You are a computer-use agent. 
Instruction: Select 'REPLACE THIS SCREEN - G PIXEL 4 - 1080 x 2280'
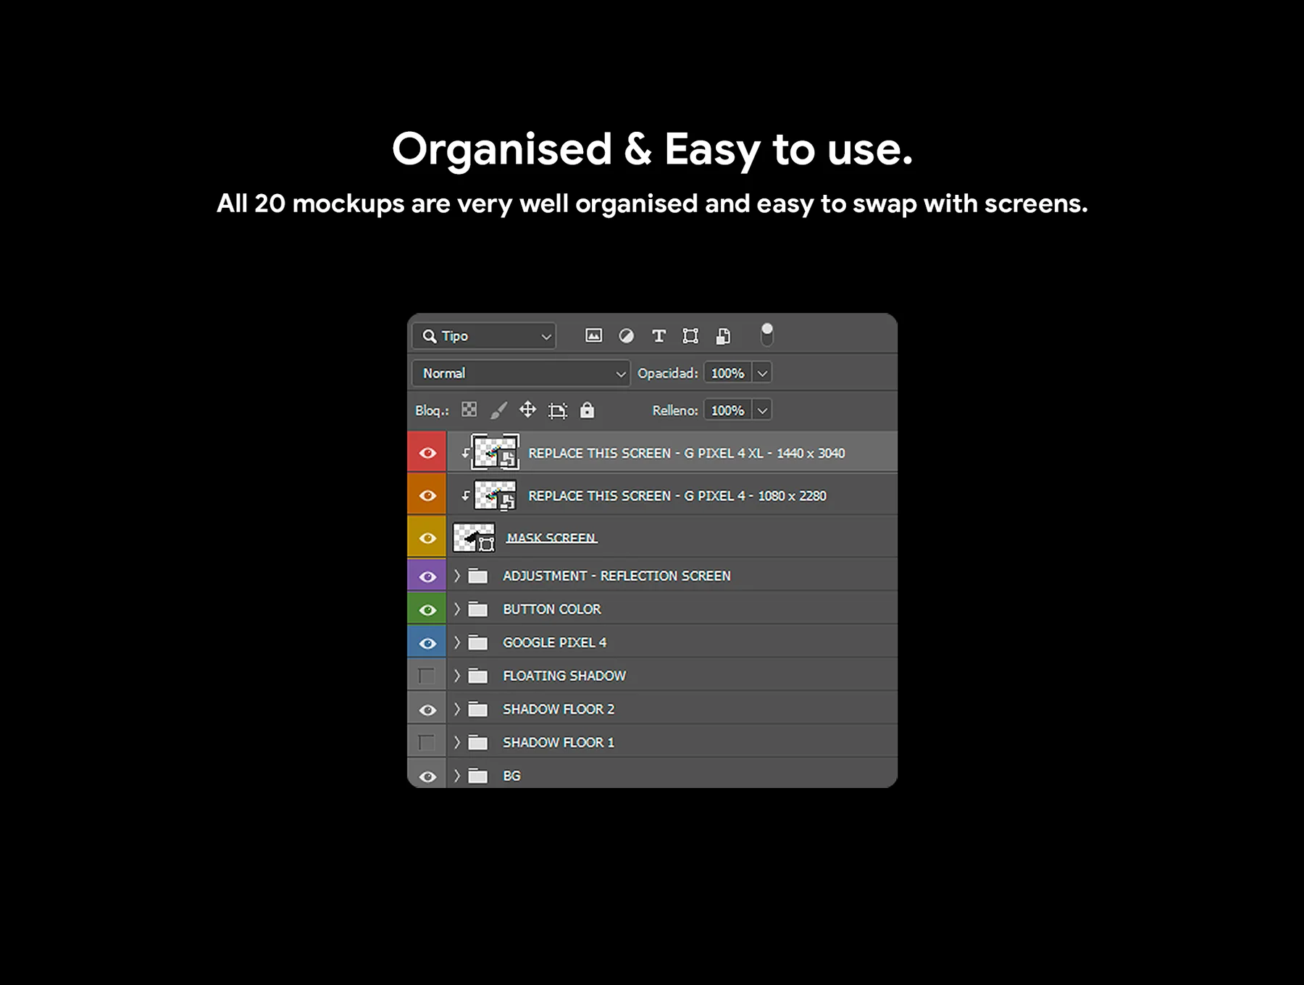(677, 496)
